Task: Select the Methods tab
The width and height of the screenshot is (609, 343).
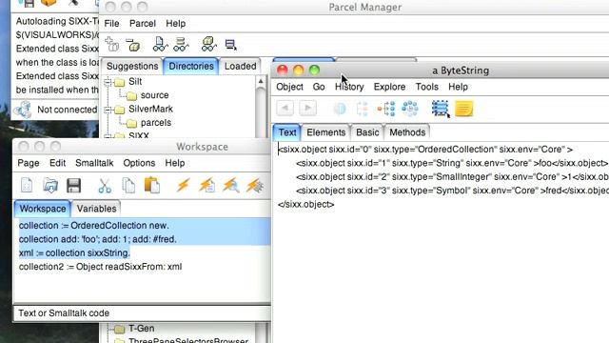Action: [407, 132]
